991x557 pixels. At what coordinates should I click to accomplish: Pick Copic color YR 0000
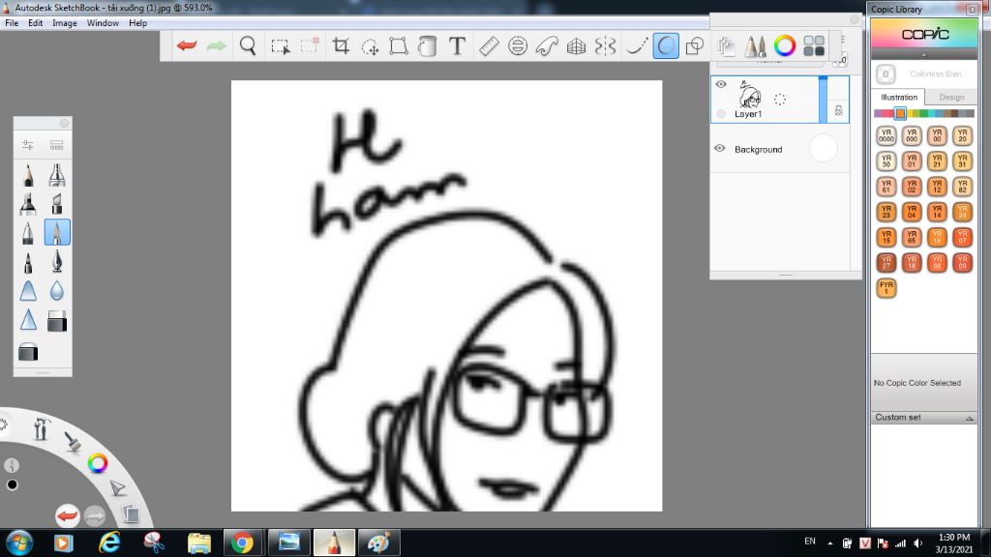pos(886,135)
